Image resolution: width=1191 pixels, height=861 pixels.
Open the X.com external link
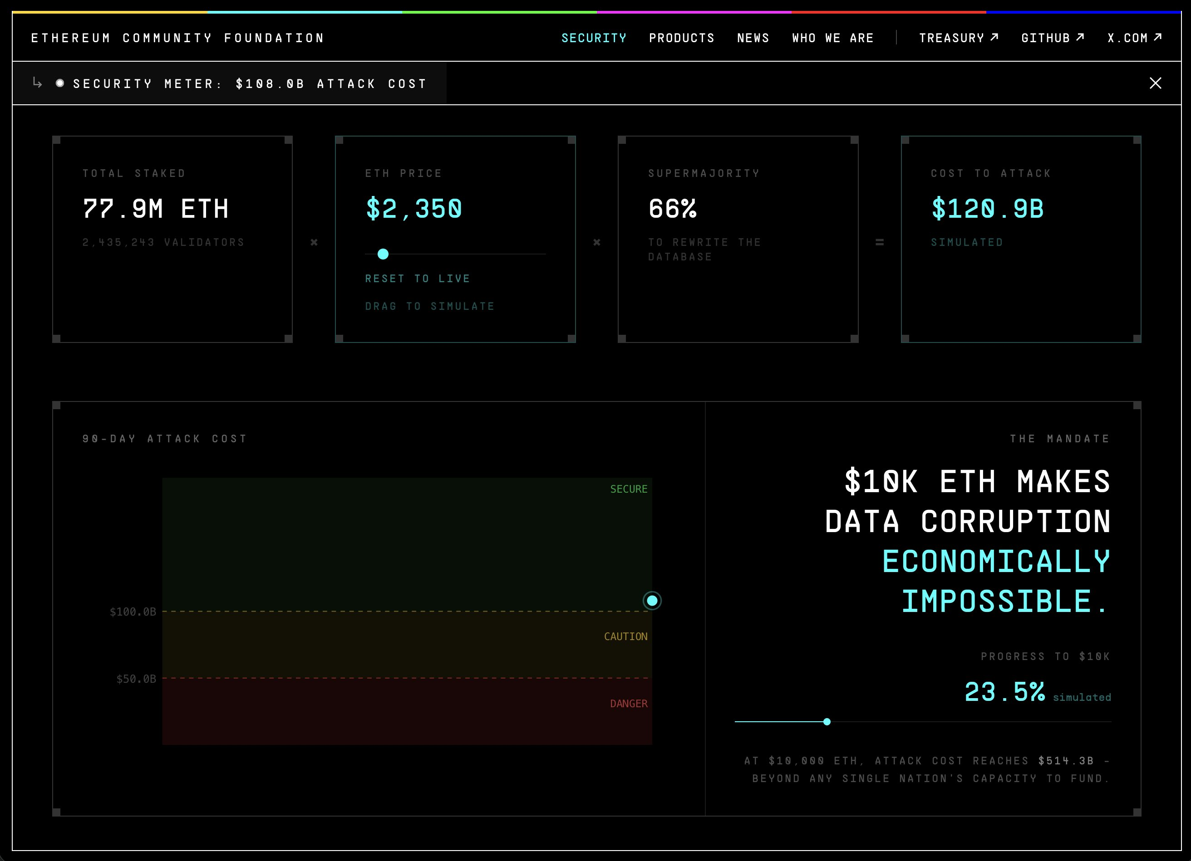[1135, 38]
